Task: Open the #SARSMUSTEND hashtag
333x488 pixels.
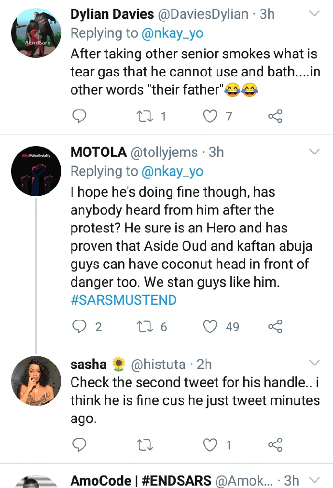Action: 124,300
